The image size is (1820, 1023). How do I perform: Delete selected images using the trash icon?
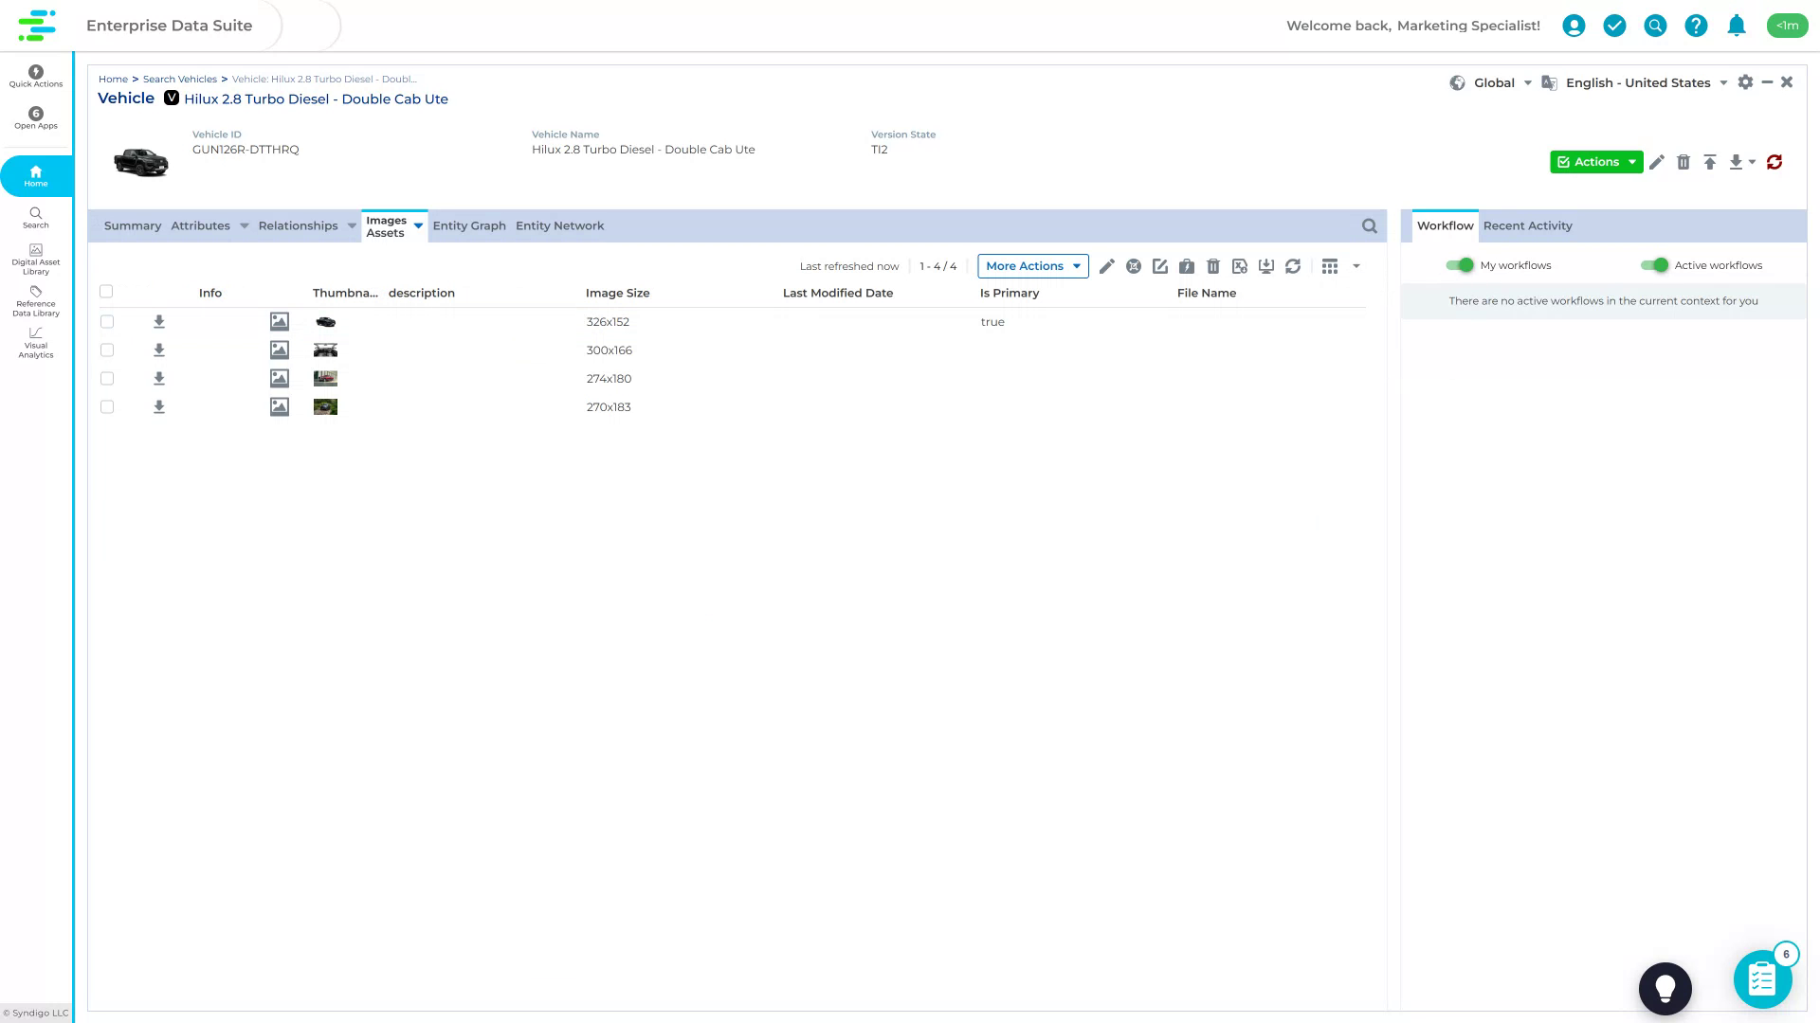(1213, 266)
